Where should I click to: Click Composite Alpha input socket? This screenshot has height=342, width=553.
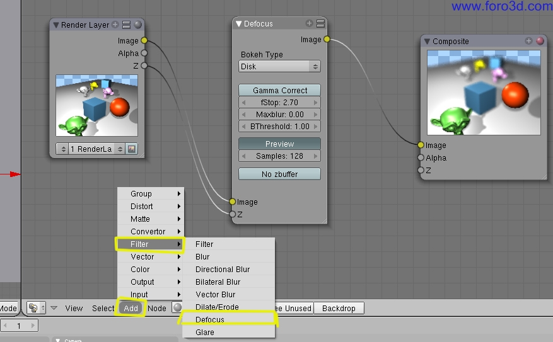421,157
